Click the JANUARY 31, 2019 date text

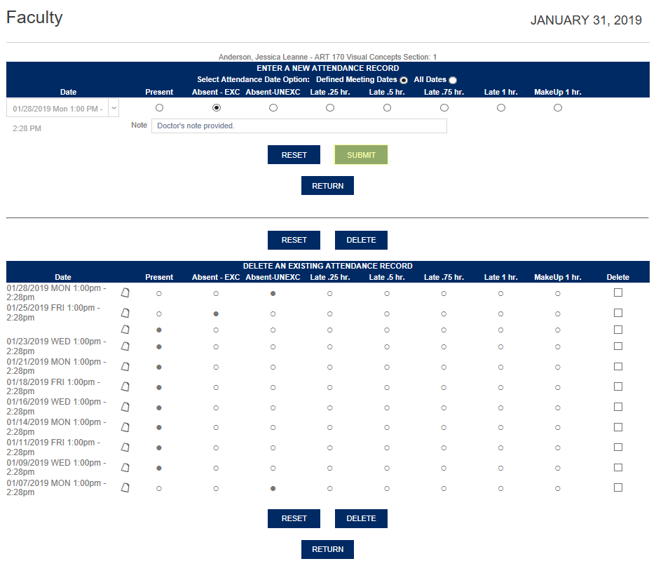click(586, 20)
